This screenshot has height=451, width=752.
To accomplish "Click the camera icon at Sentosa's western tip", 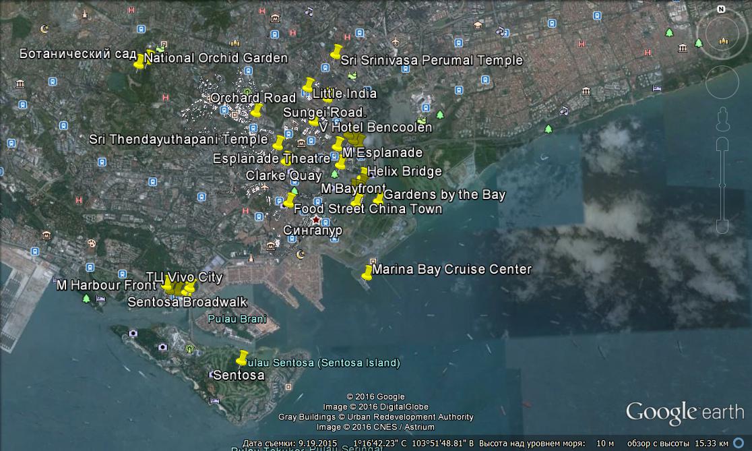I will pyautogui.click(x=133, y=333).
